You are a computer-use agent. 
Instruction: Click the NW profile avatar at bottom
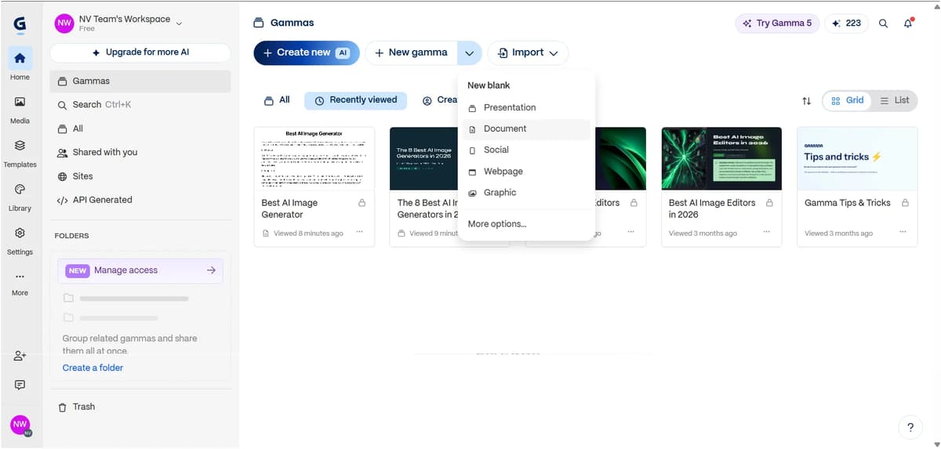coord(20,425)
